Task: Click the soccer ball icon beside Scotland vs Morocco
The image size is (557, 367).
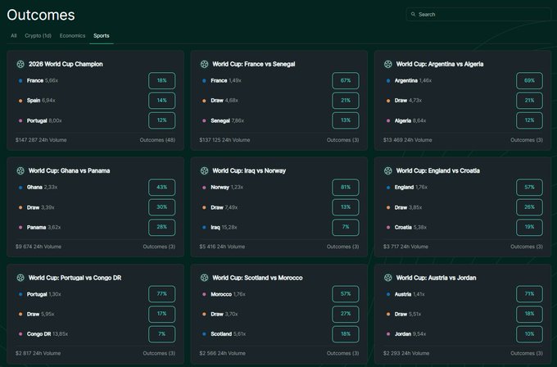Action: coord(204,278)
